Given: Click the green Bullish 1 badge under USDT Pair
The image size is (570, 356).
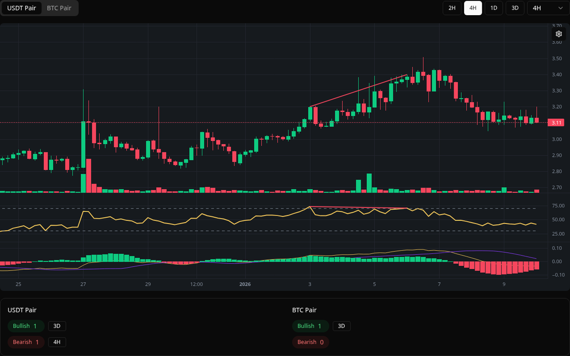Looking at the screenshot, I should 26,326.
